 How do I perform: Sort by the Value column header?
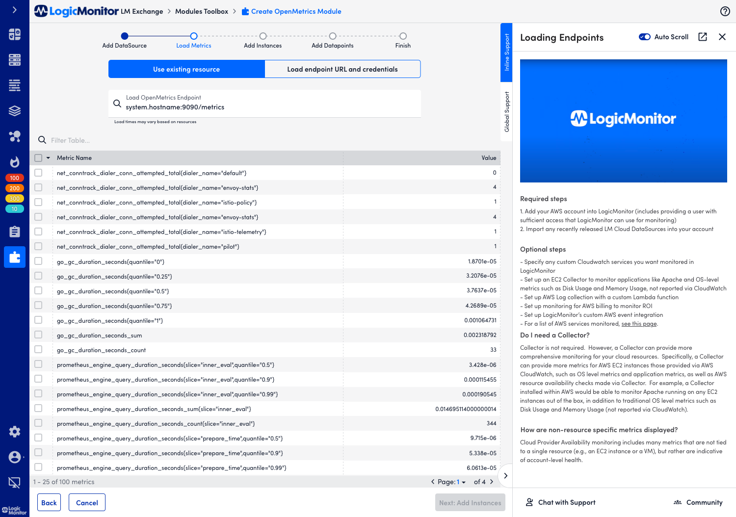tap(489, 158)
